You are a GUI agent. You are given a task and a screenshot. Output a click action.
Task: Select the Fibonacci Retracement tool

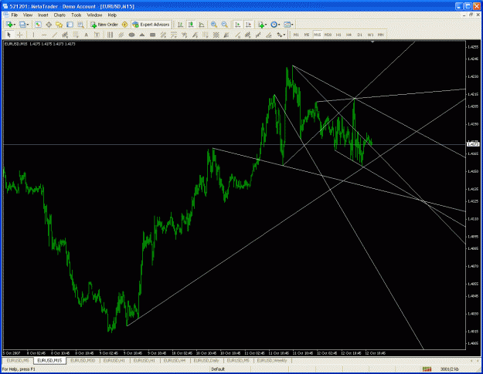[x=76, y=35]
